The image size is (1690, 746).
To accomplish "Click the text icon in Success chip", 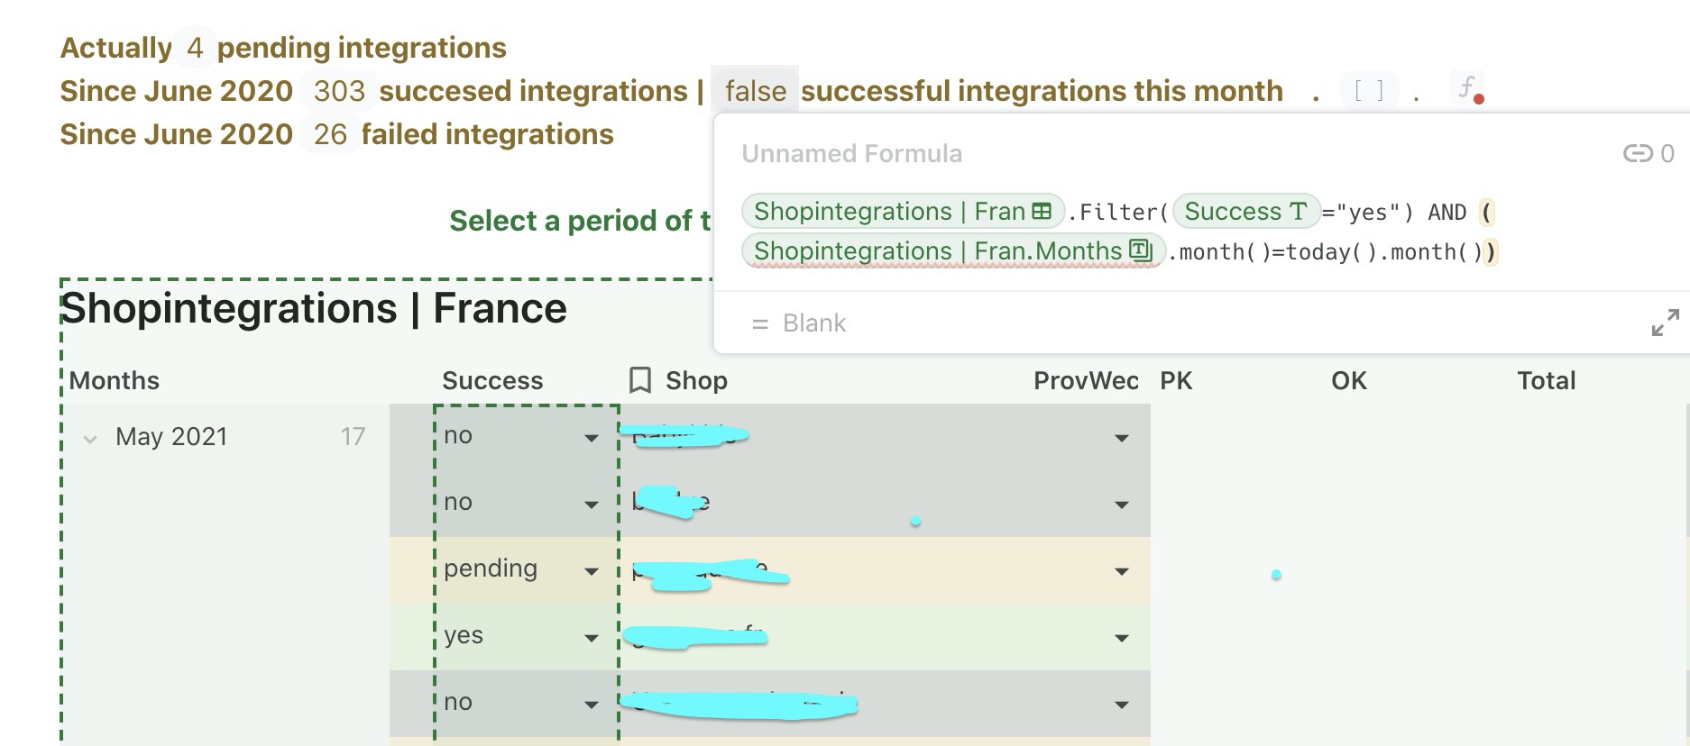I will (1298, 212).
